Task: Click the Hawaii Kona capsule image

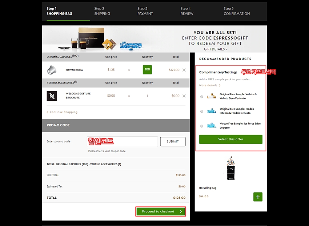Action: tap(52, 70)
